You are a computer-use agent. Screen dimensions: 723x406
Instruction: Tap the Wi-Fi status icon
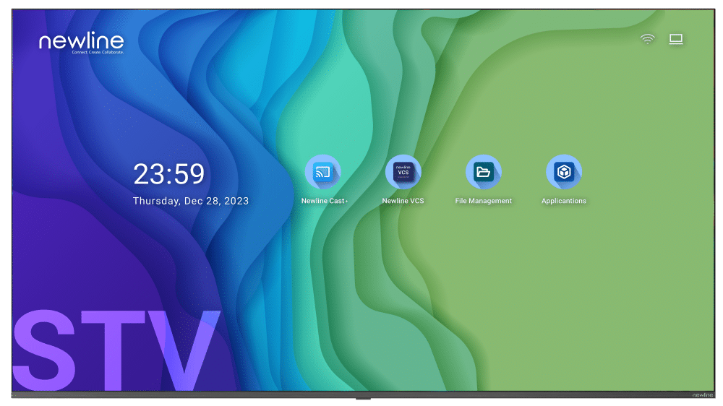647,39
